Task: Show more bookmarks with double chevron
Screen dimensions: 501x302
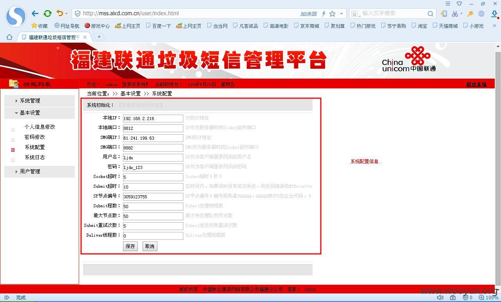Action: point(494,26)
